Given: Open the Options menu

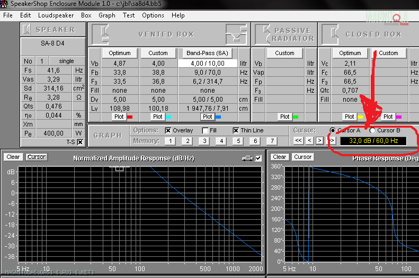Looking at the screenshot, I should [x=153, y=15].
